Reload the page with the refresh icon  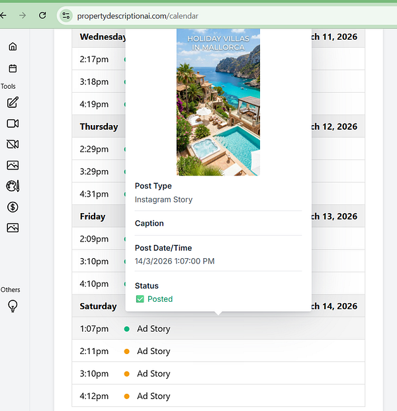tap(42, 15)
